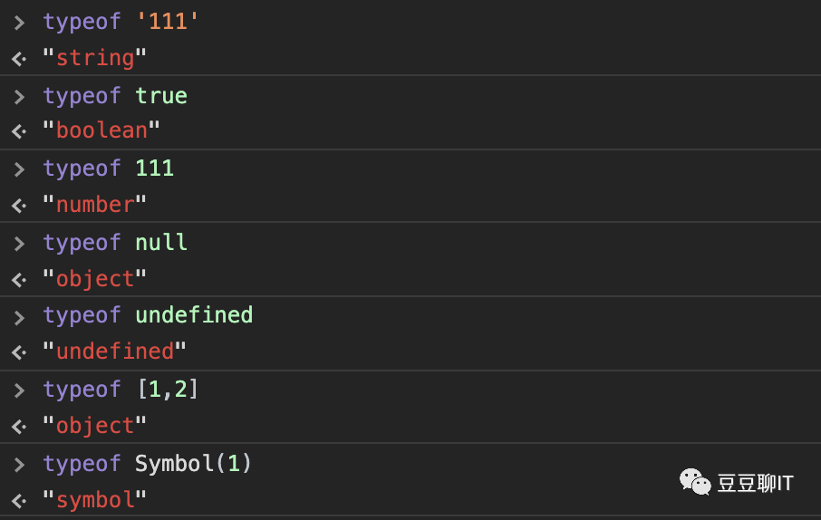Click the input chevron beside typeof null
821x520 pixels.
click(x=19, y=243)
